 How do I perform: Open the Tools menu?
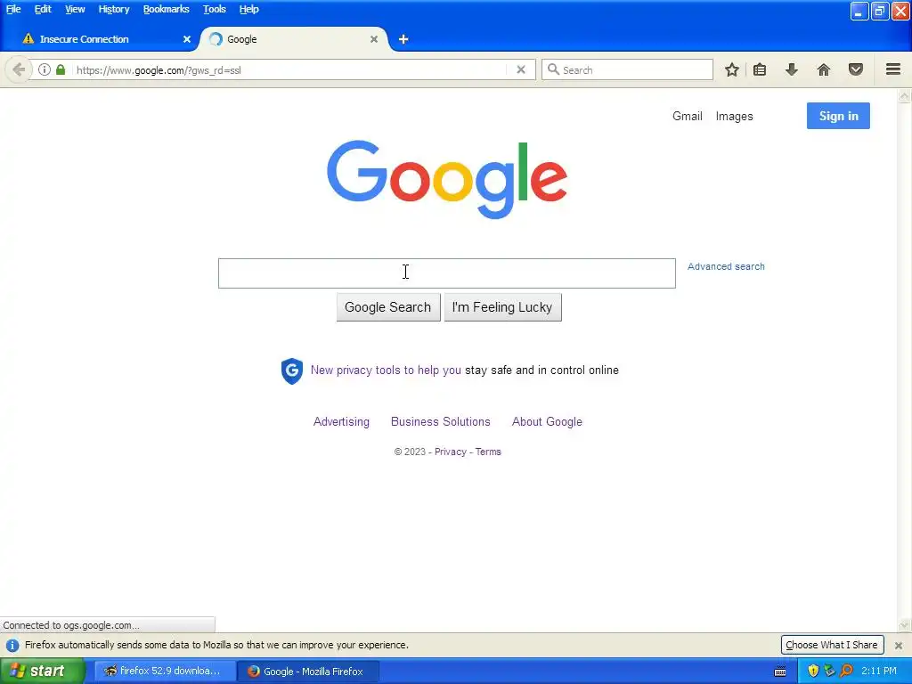[x=214, y=9]
